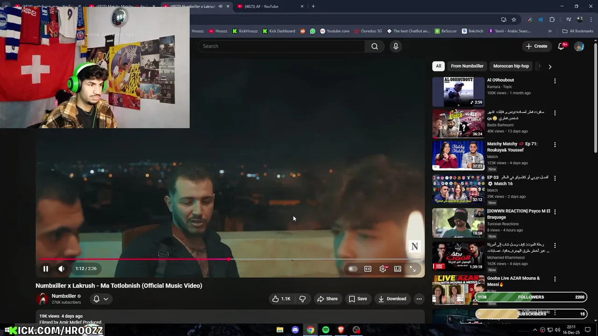Show more filter chips with arrow
The height and width of the screenshot is (336, 598).
[x=550, y=67]
